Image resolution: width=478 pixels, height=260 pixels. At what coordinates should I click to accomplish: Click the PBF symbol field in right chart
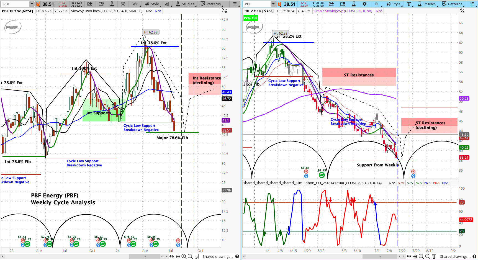click(x=256, y=4)
